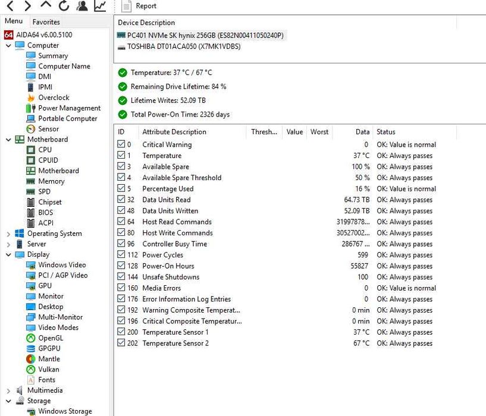Select the GPU icon in Display
Screen dimensions: 486x416
(x=31, y=286)
